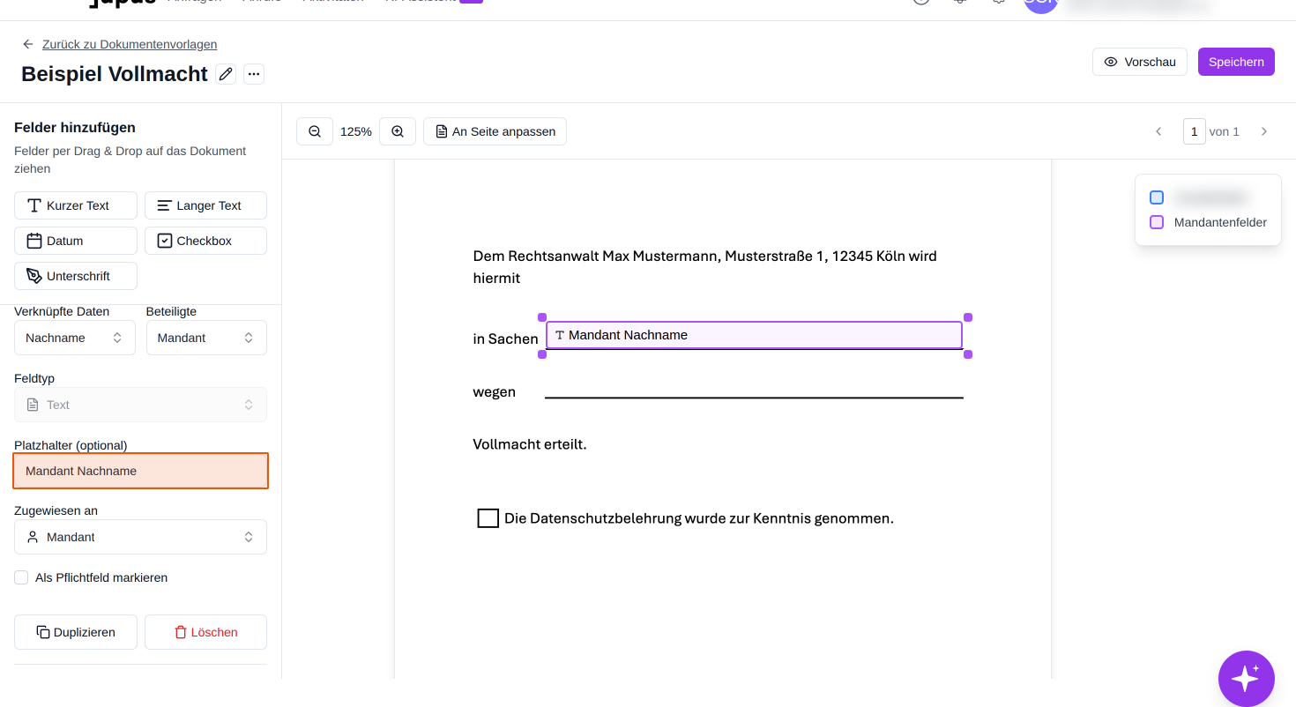
Task: Open the three-dots menu next to the title
Action: [x=254, y=74]
